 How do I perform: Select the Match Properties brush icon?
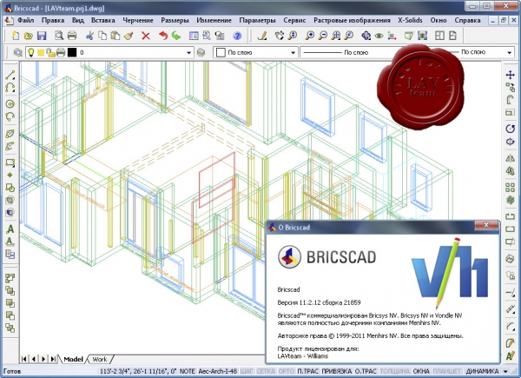click(129, 36)
